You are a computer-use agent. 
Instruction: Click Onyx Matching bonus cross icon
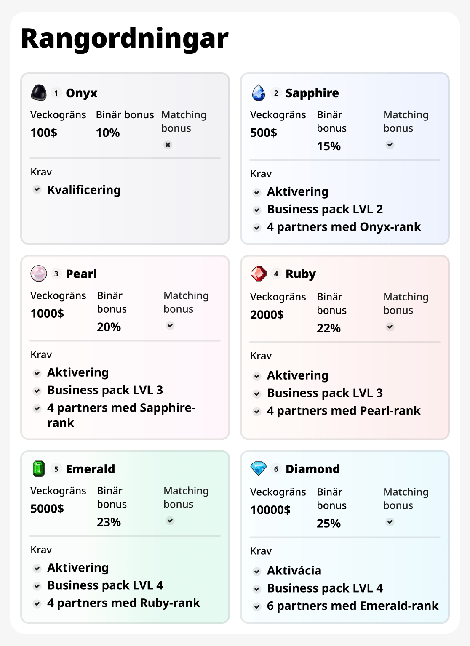pyautogui.click(x=168, y=145)
